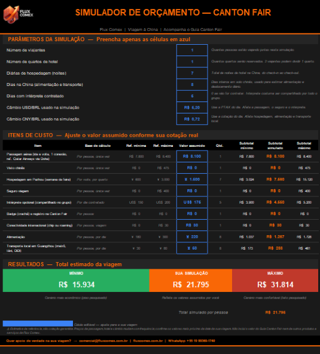
Task: Select the Visto chinês assumed value cell
Action: (x=192, y=168)
